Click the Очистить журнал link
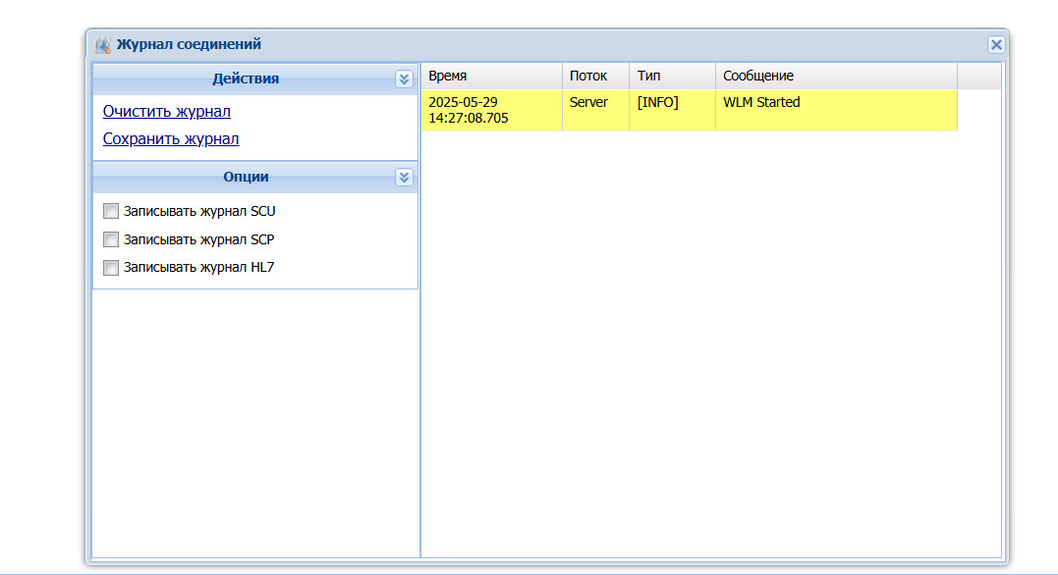Screen dimensions: 1058x575 (167, 111)
